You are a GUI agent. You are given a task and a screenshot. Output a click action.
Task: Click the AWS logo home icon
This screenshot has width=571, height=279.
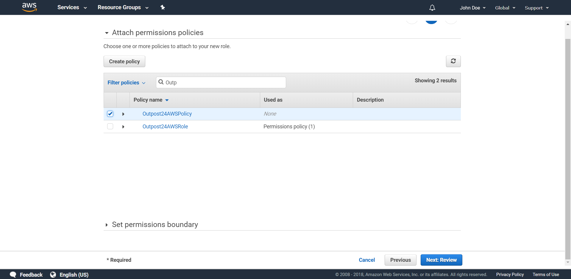[x=29, y=7]
